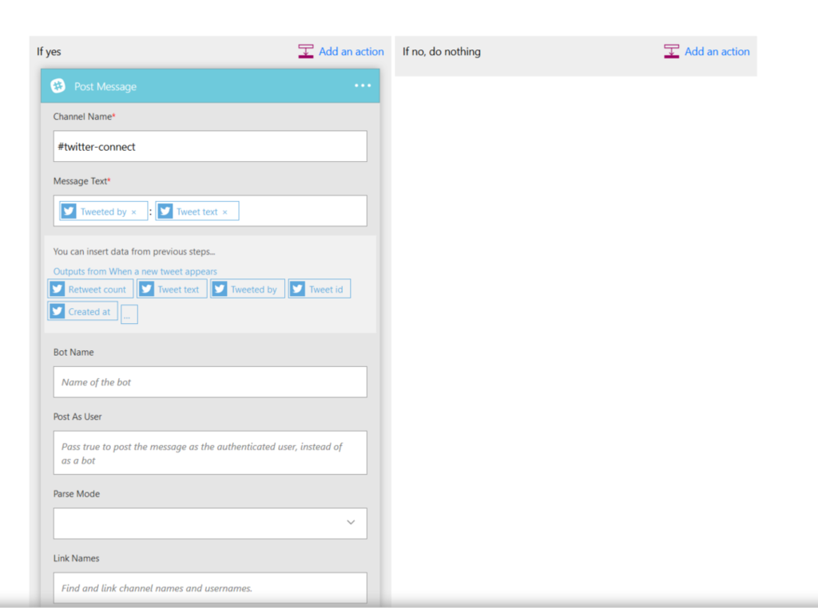Add an action in the If no branch
This screenshot has width=818, height=608.
(x=717, y=52)
